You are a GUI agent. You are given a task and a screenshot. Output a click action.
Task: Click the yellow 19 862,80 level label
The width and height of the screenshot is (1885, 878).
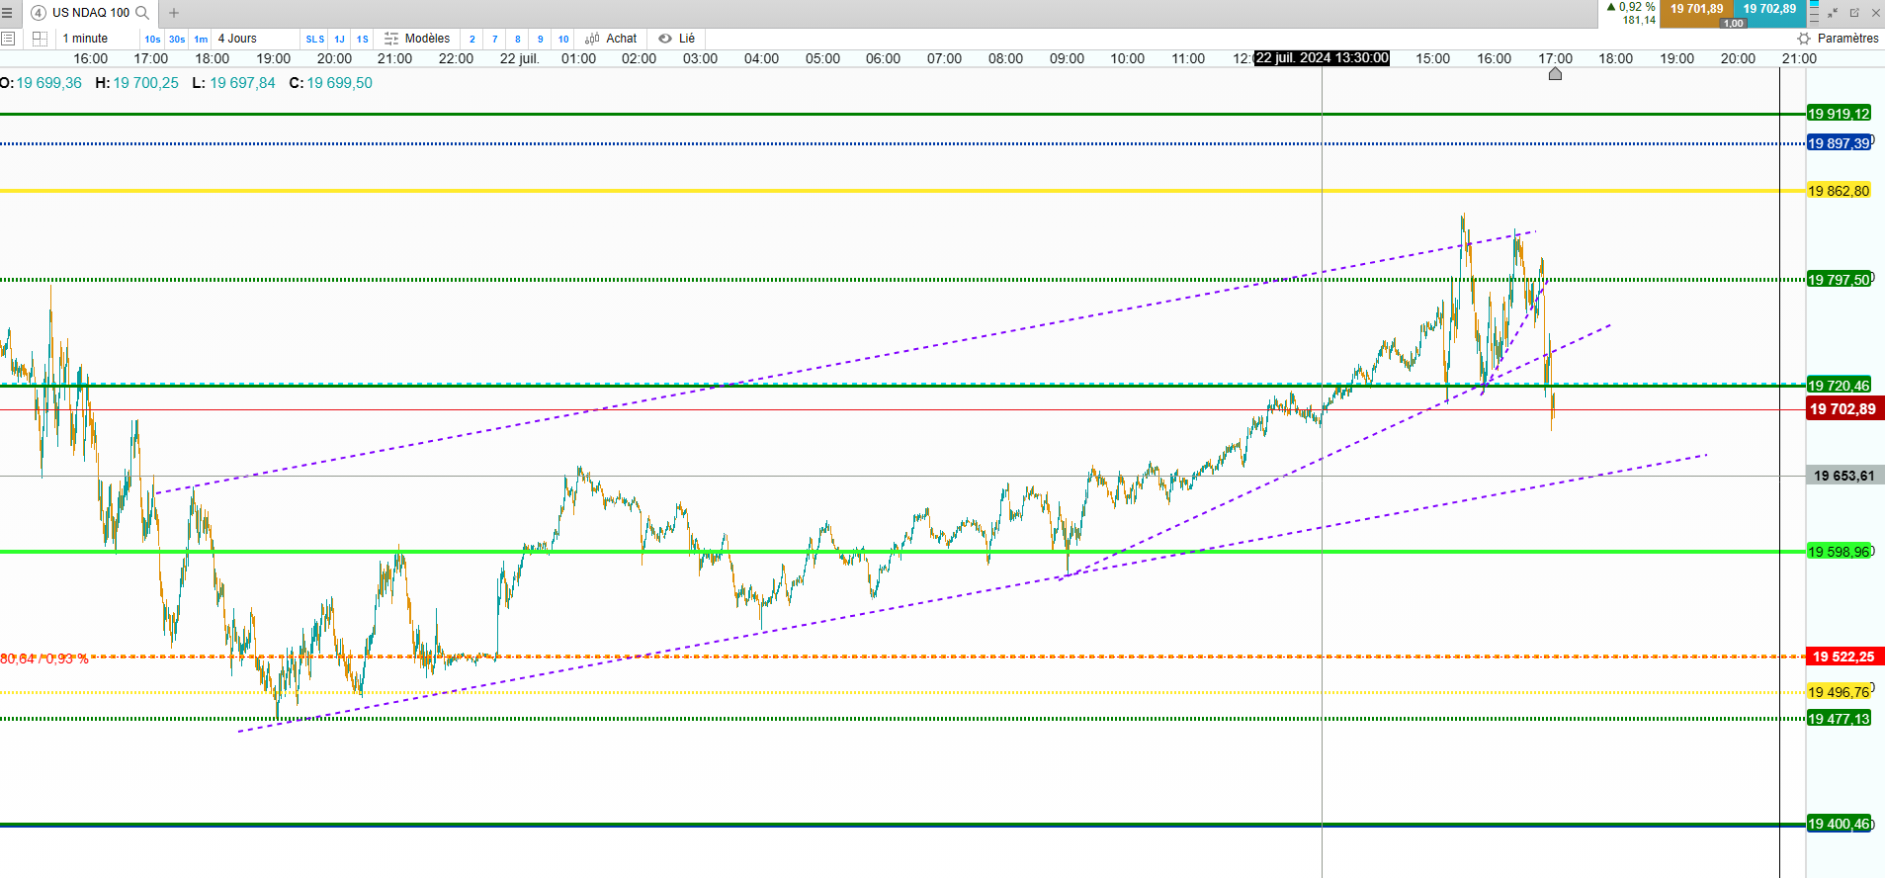pyautogui.click(x=1839, y=191)
